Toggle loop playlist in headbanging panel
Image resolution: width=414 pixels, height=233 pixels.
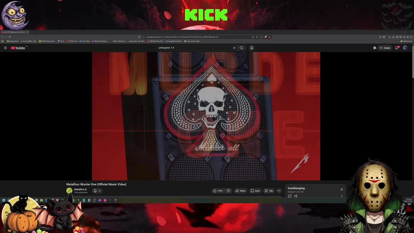pos(289,196)
